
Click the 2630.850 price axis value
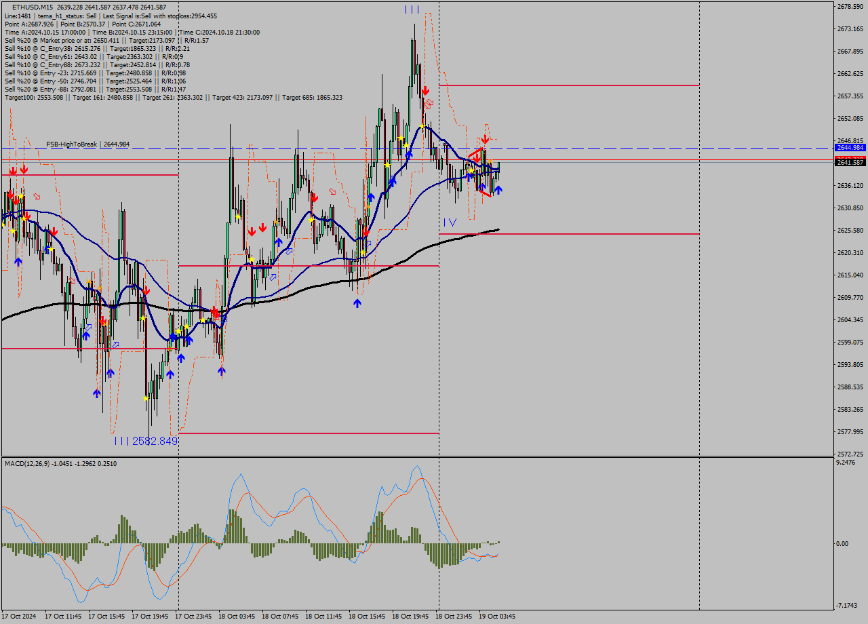[x=850, y=208]
